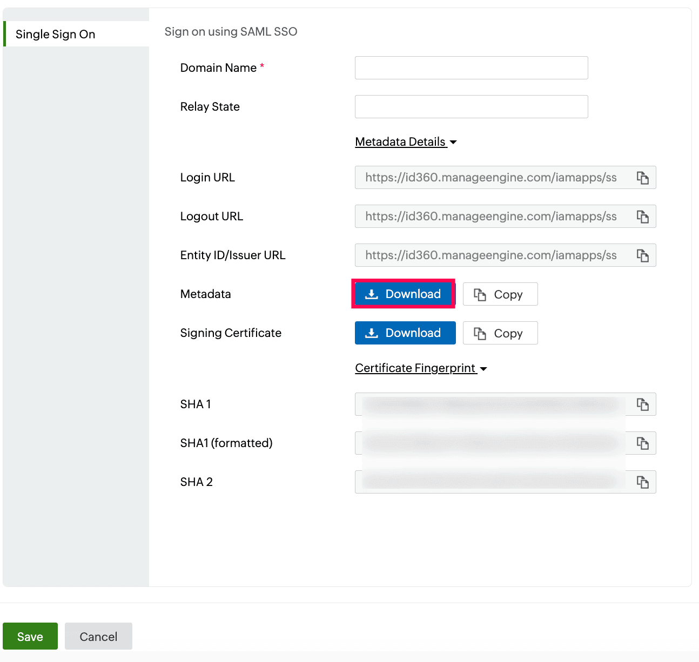This screenshot has height=662, width=699.
Task: Copy the SHA1 (formatted) fingerprint value
Action: pyautogui.click(x=643, y=443)
